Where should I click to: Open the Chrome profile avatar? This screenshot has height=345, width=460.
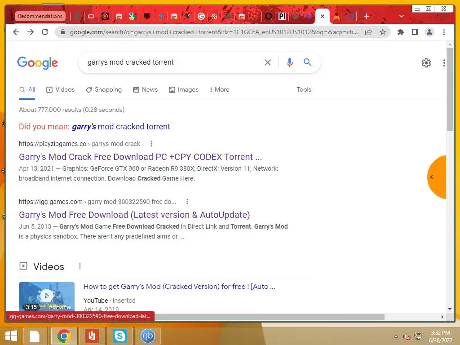click(429, 32)
